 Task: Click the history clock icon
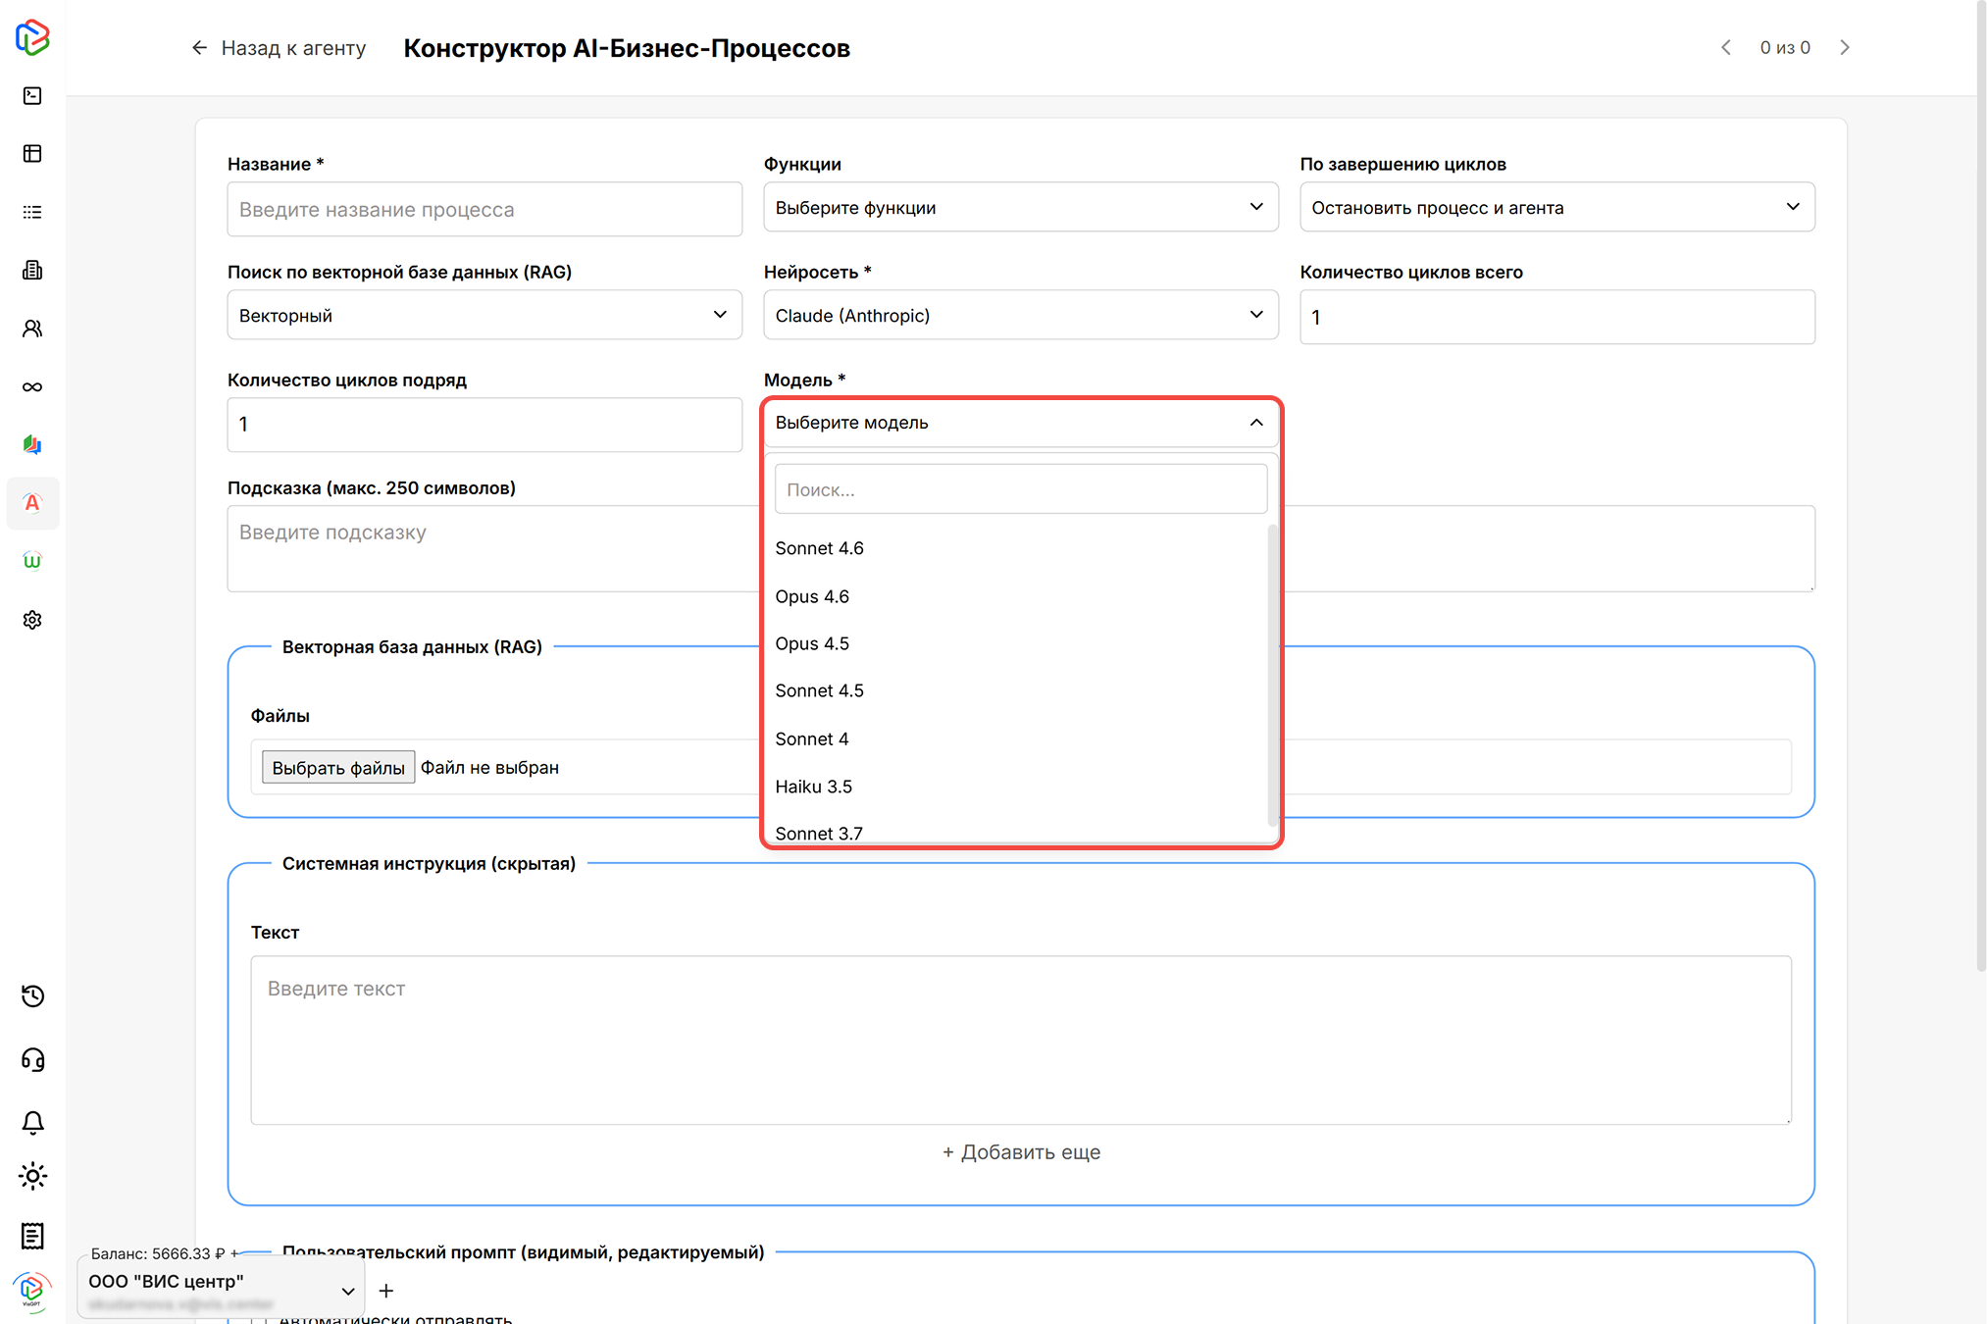(32, 996)
